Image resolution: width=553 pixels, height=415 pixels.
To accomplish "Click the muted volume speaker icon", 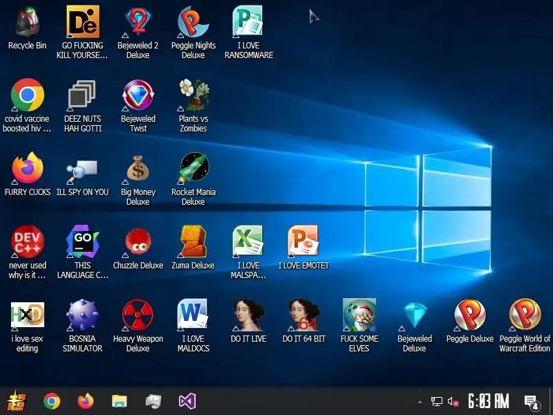I will (453, 402).
